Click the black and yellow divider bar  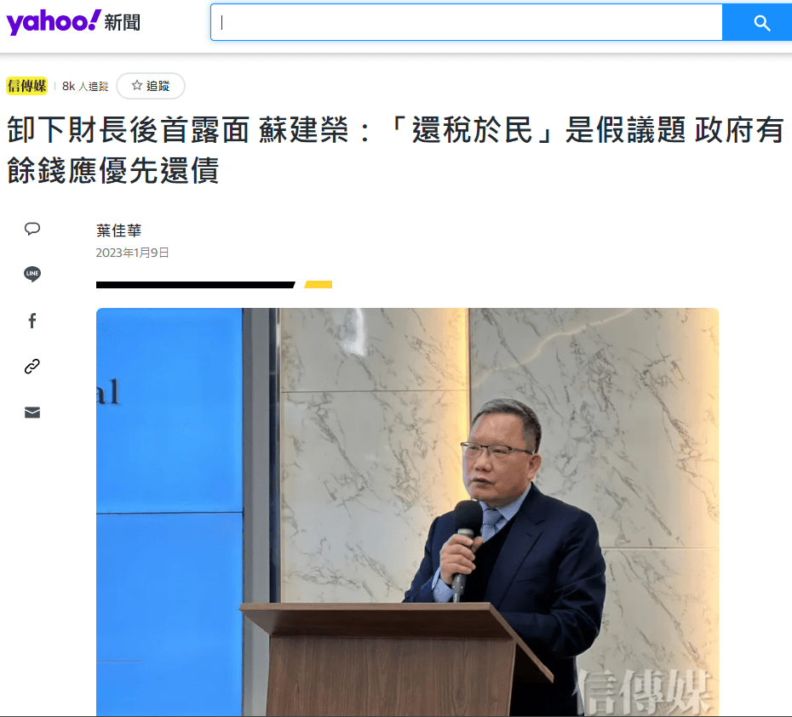tap(214, 285)
